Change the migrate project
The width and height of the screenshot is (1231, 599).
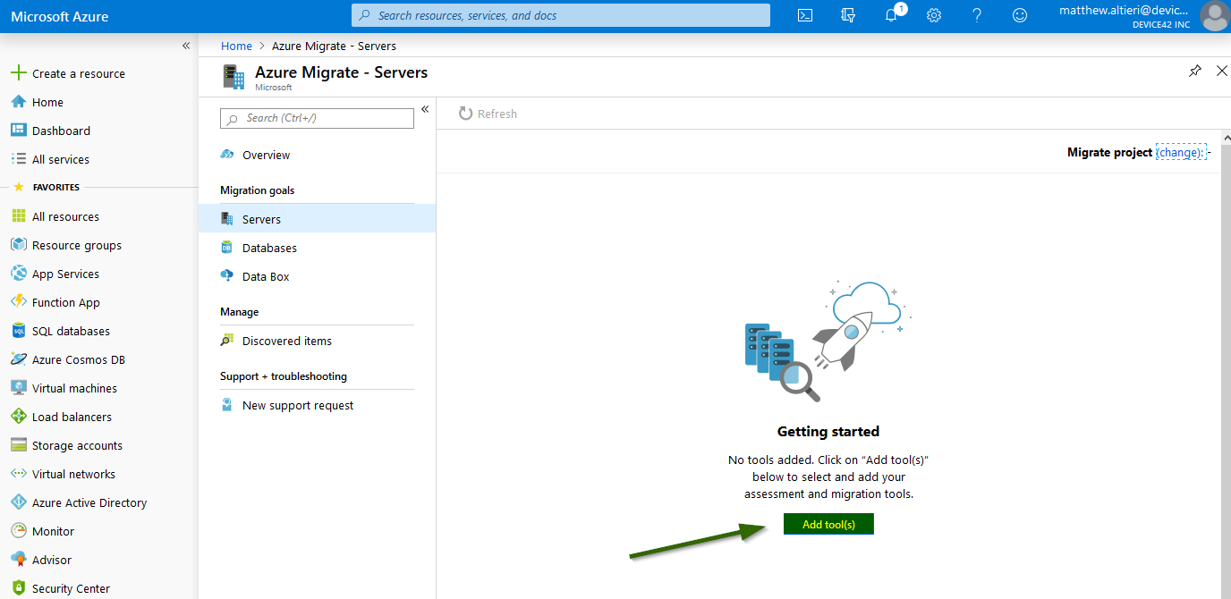click(x=1181, y=152)
